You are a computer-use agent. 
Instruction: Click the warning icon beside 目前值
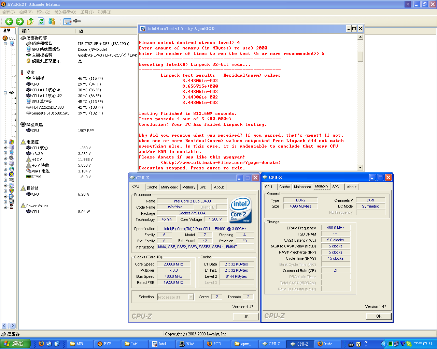[23, 188]
